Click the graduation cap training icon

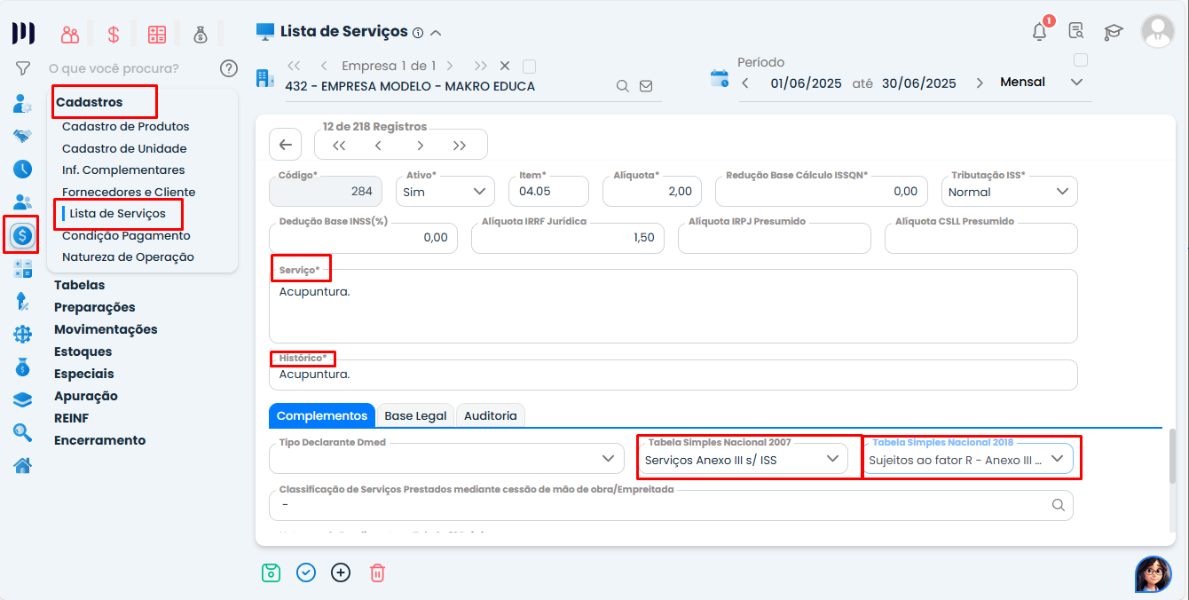tap(1113, 32)
